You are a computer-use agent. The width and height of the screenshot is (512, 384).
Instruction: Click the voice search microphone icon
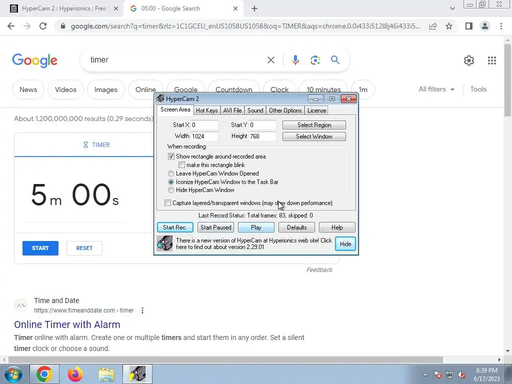pyautogui.click(x=295, y=60)
